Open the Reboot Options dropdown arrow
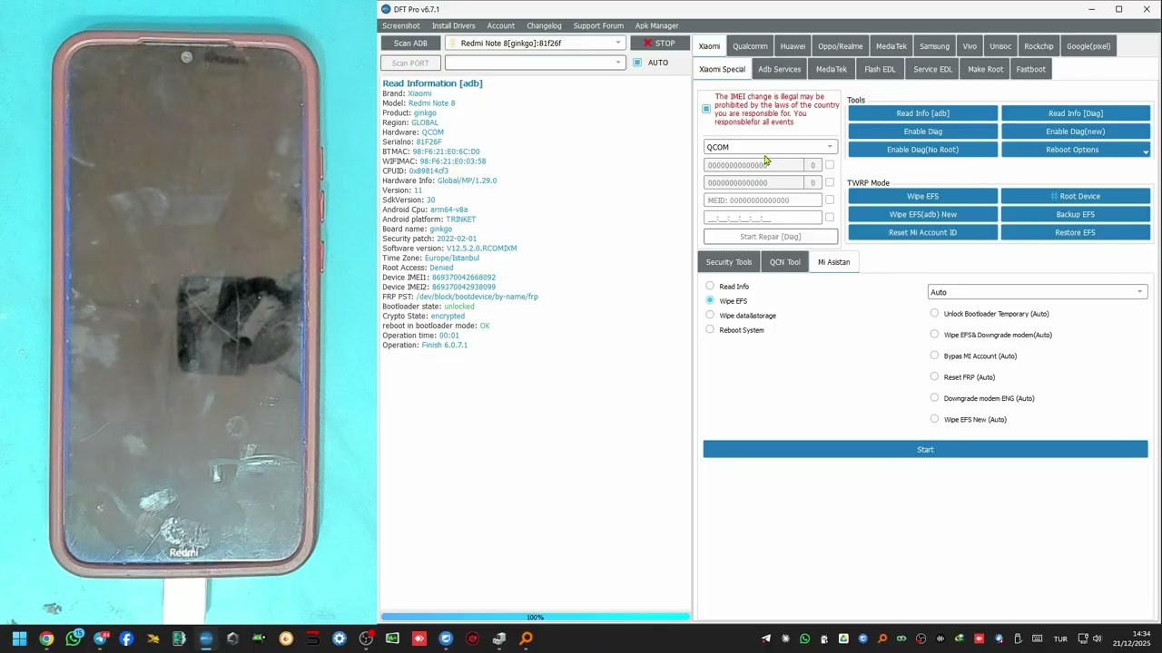 click(1146, 151)
